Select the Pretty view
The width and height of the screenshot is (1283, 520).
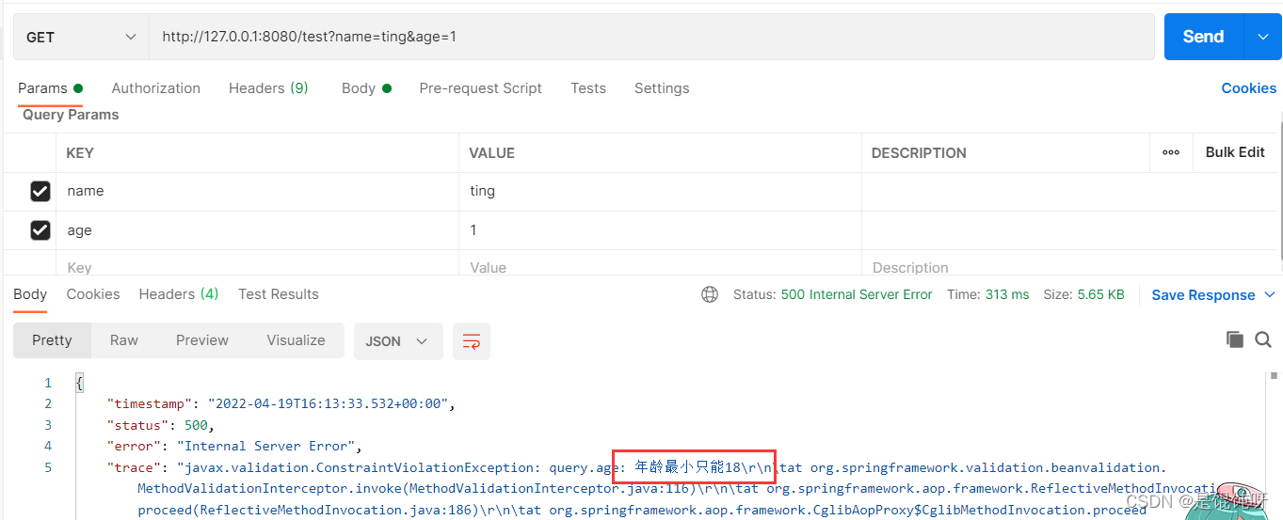click(x=52, y=340)
